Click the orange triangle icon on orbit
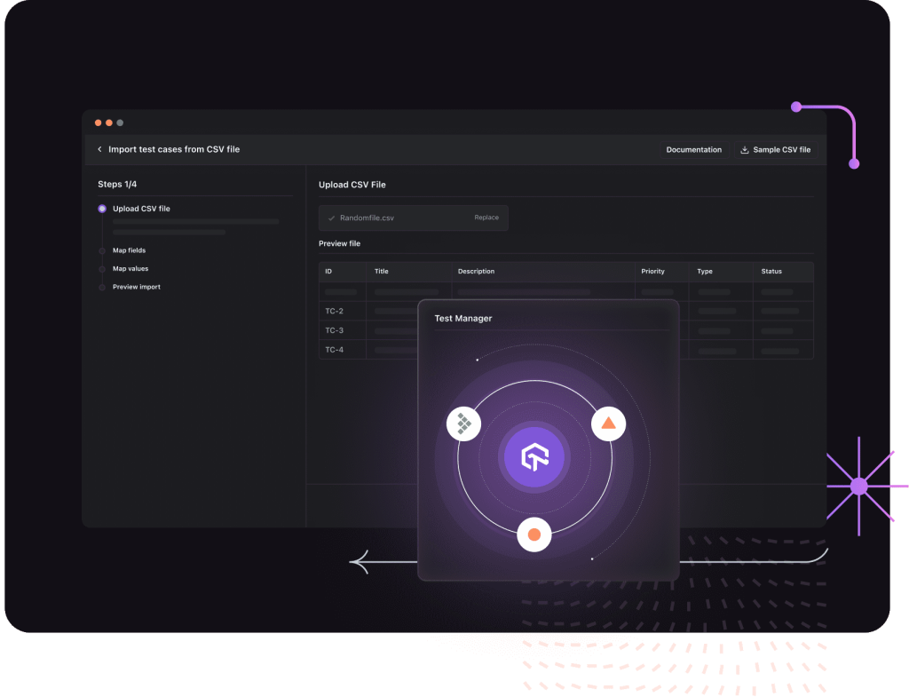Screen dimensions: 909x697 (x=608, y=424)
